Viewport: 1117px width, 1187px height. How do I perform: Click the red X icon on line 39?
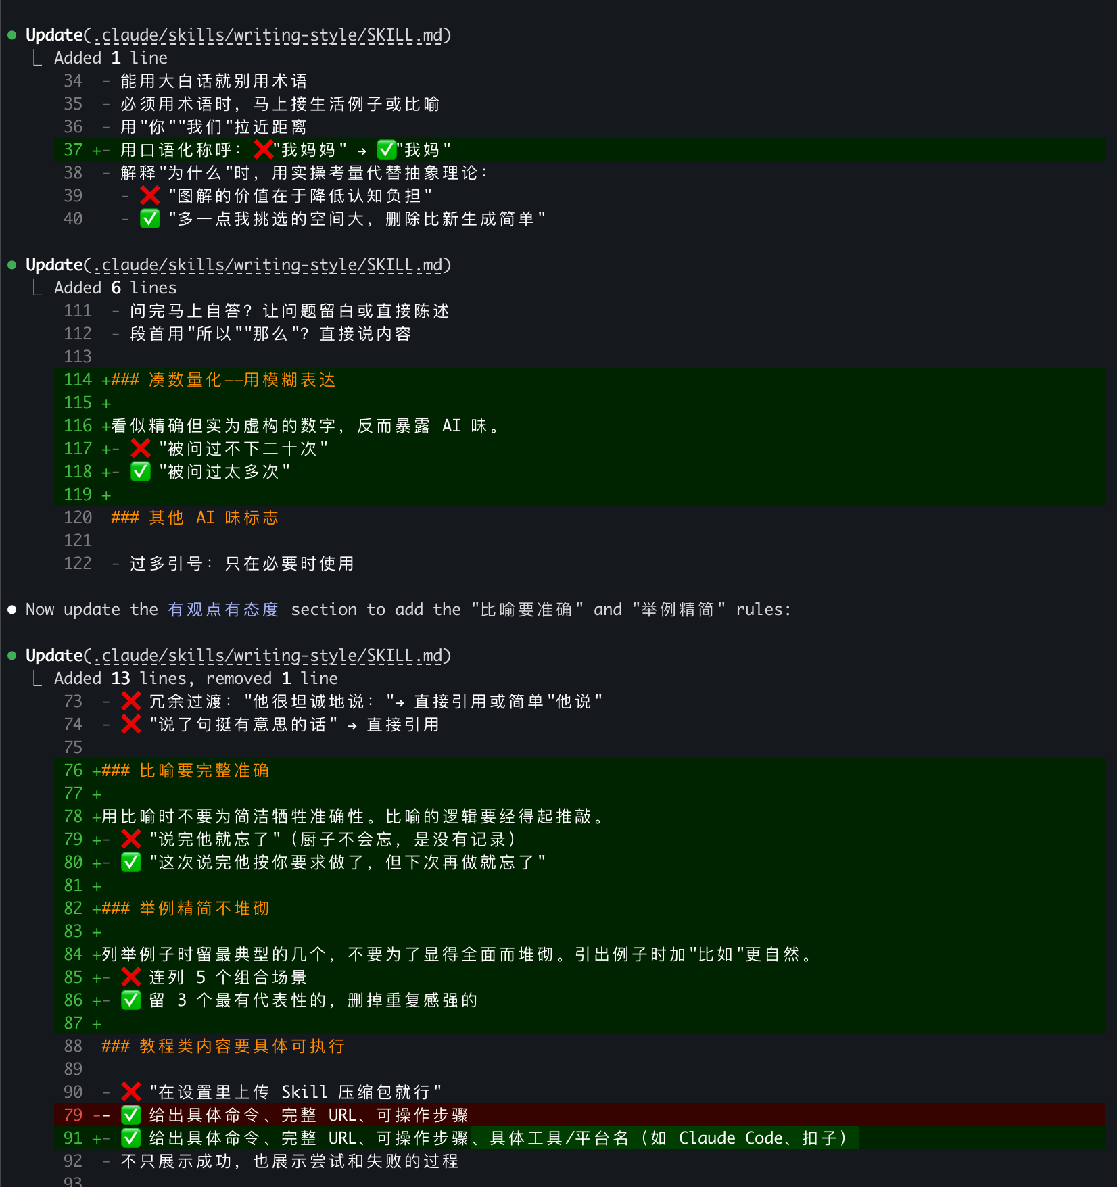(149, 196)
